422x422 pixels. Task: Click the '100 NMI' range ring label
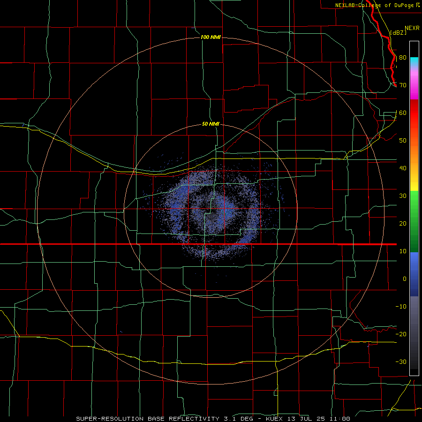pos(211,37)
